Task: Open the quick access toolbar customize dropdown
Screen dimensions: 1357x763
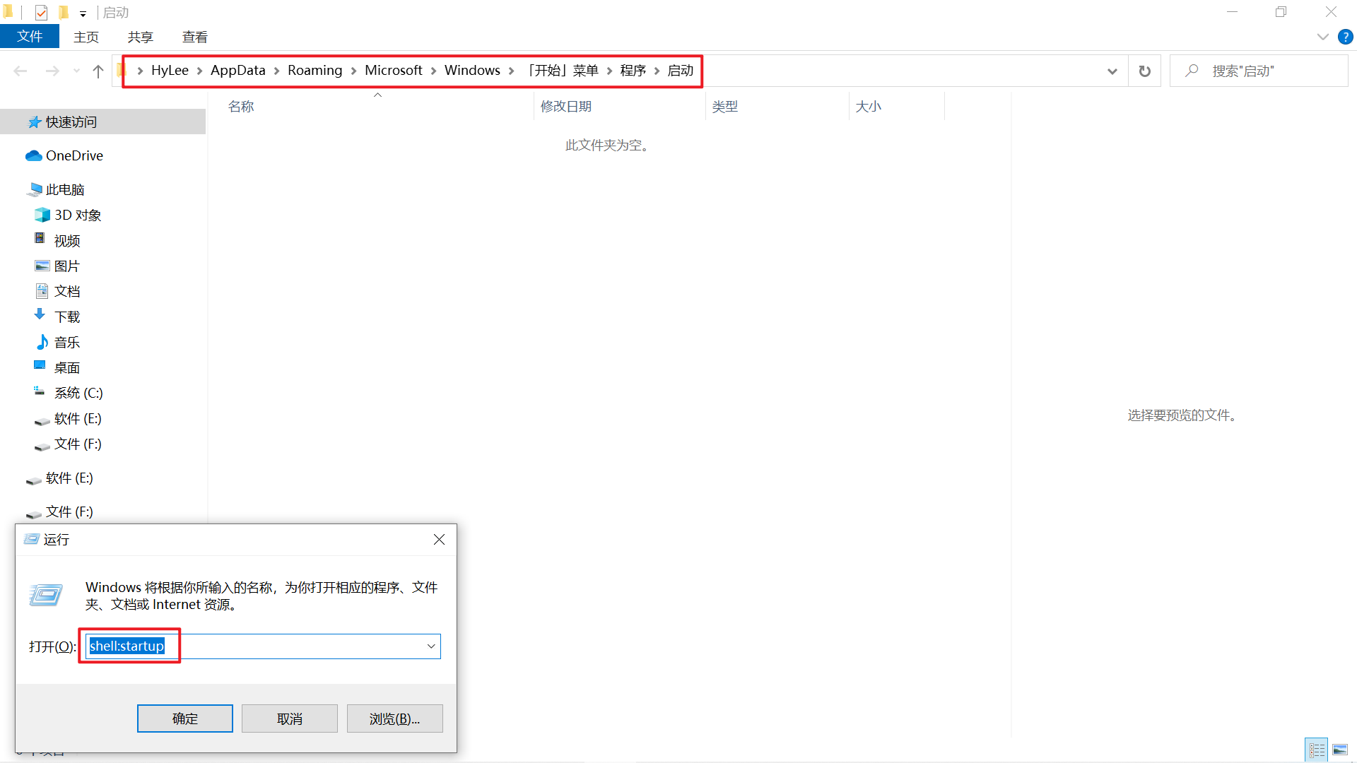Action: [x=83, y=13]
